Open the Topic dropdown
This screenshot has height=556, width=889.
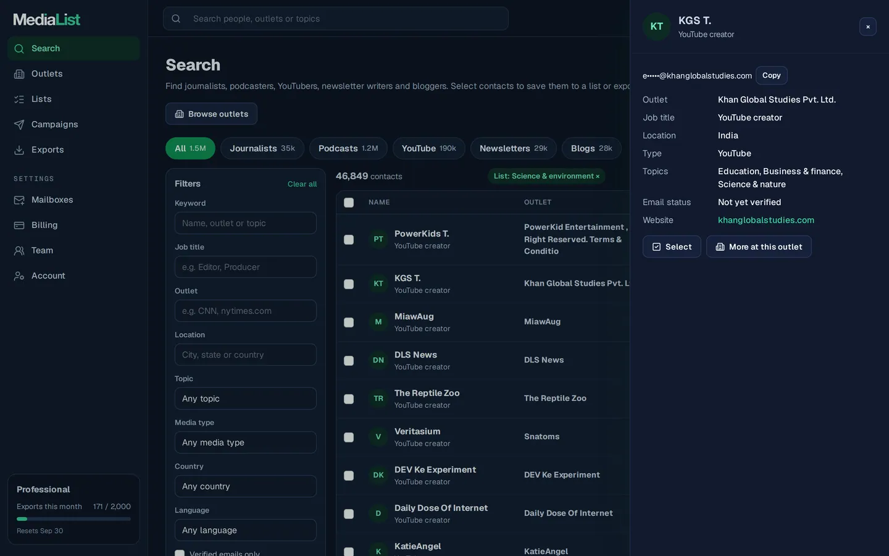coord(246,398)
